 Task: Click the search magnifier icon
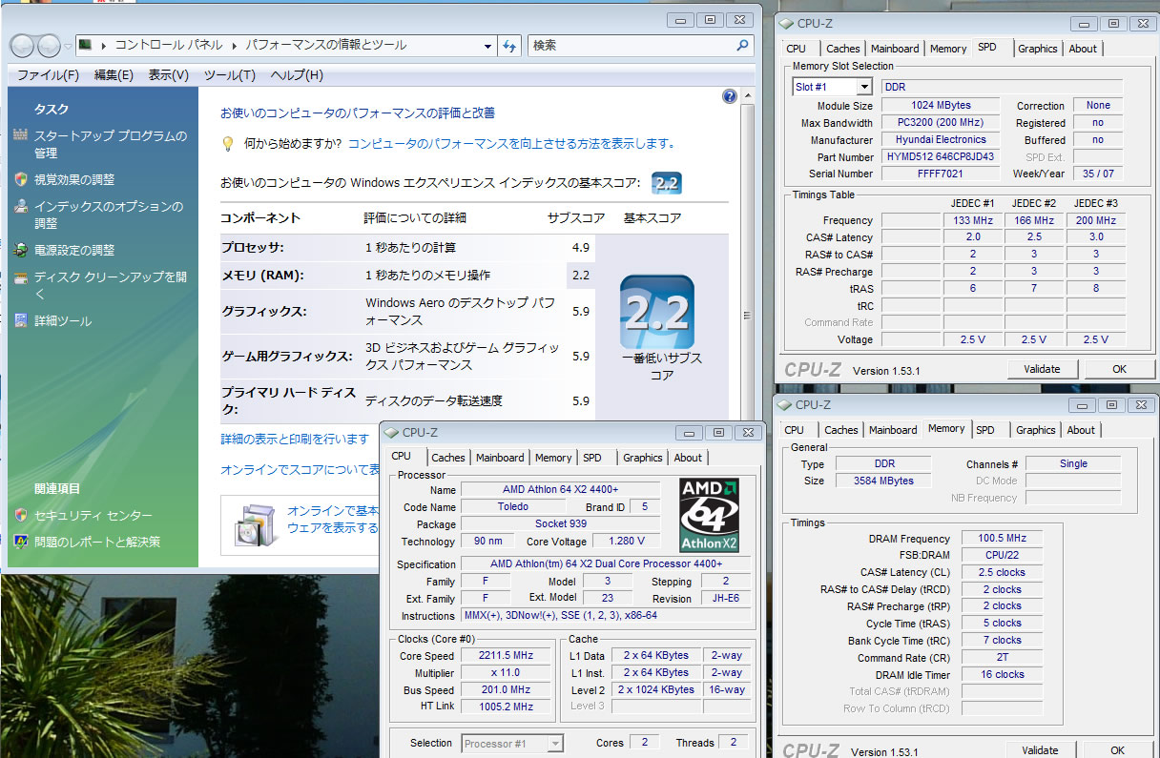pyautogui.click(x=743, y=45)
